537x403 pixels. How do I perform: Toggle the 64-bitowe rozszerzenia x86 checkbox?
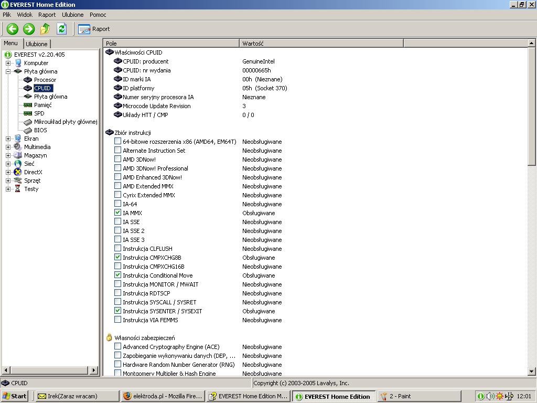(117, 141)
